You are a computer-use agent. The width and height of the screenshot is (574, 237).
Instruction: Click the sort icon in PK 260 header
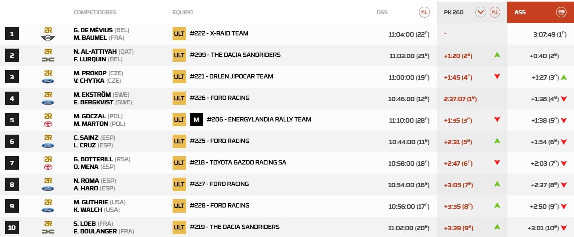click(x=495, y=12)
